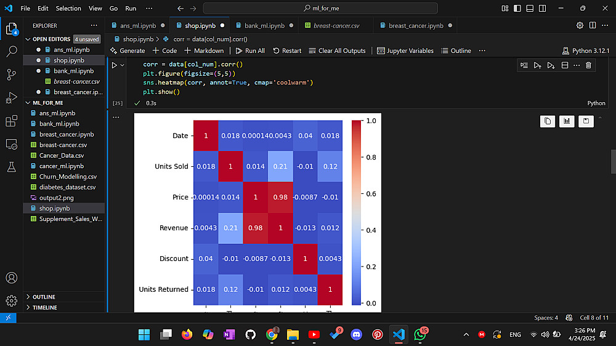Open the Manage gear in activity bar
The width and height of the screenshot is (616, 346).
[x=11, y=301]
